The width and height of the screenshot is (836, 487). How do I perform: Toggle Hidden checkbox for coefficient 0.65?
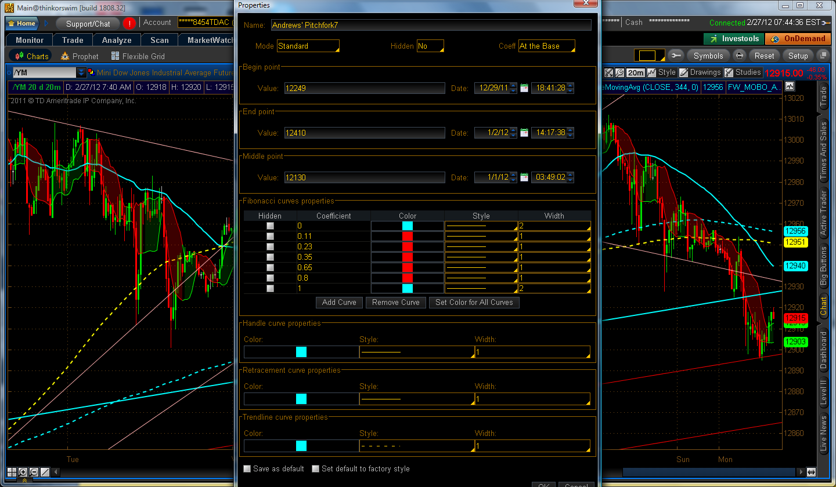[270, 267]
